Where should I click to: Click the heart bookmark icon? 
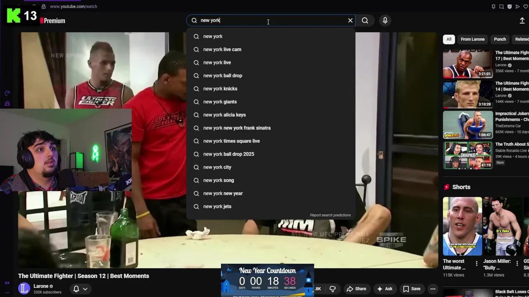[x=526, y=7]
